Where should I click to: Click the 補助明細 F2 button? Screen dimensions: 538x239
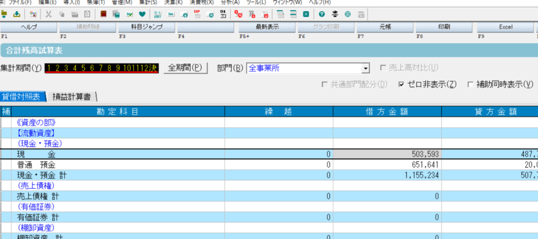[x=88, y=27]
